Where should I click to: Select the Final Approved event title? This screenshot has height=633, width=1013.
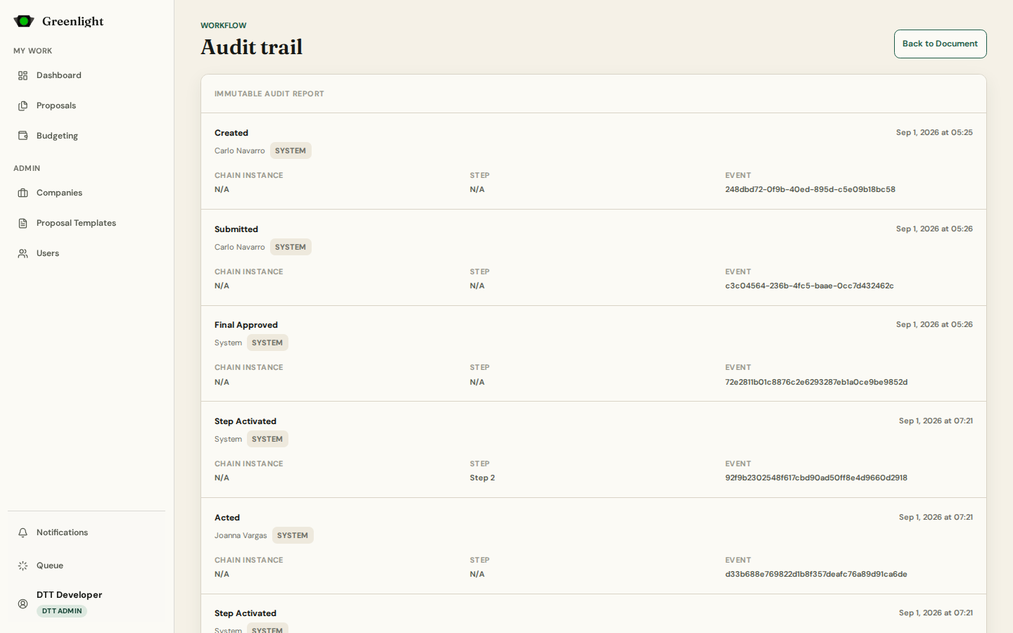coord(246,325)
